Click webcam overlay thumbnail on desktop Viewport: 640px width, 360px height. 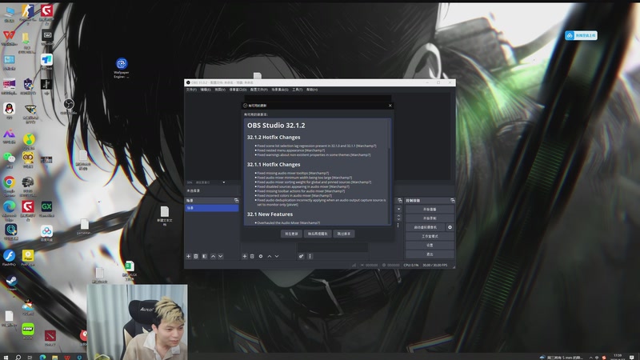coord(137,322)
